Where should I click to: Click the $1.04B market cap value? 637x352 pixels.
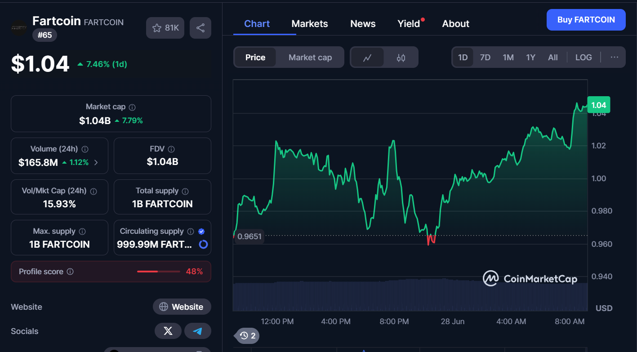(95, 120)
